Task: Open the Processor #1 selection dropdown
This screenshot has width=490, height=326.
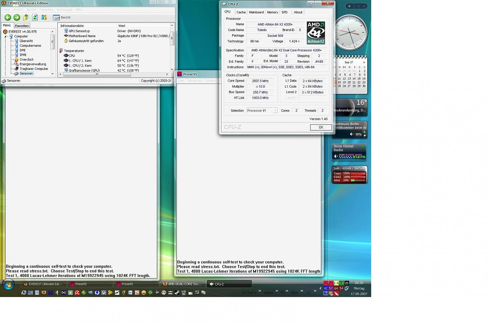Action: coord(262,111)
